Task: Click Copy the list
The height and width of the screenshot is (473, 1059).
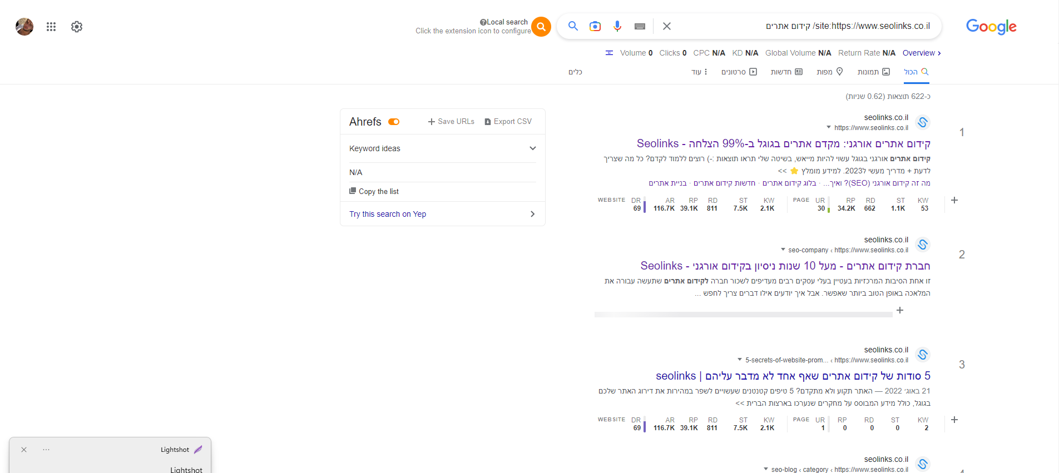Action: coord(374,191)
